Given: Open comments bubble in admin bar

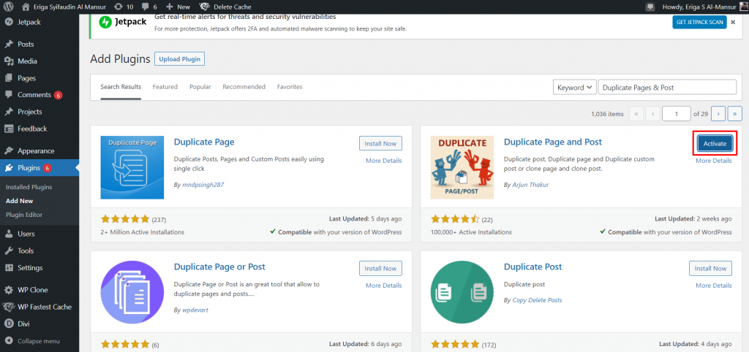Looking at the screenshot, I should click(x=149, y=7).
